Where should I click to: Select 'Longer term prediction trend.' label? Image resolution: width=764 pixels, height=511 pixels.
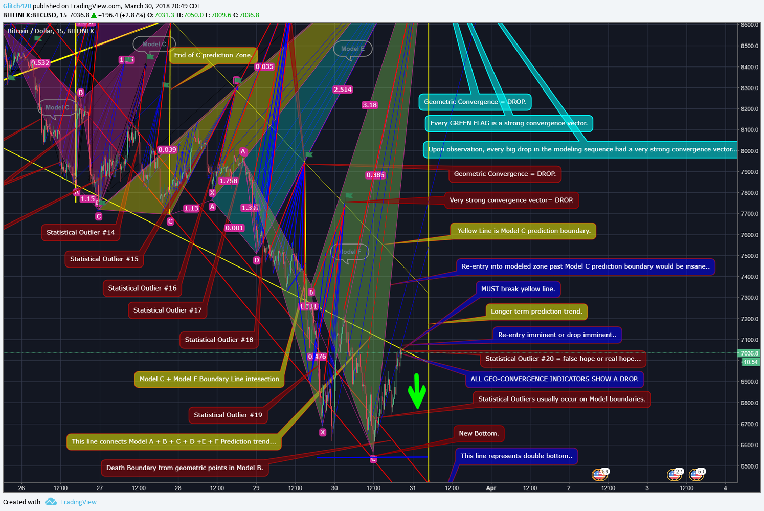tap(536, 312)
